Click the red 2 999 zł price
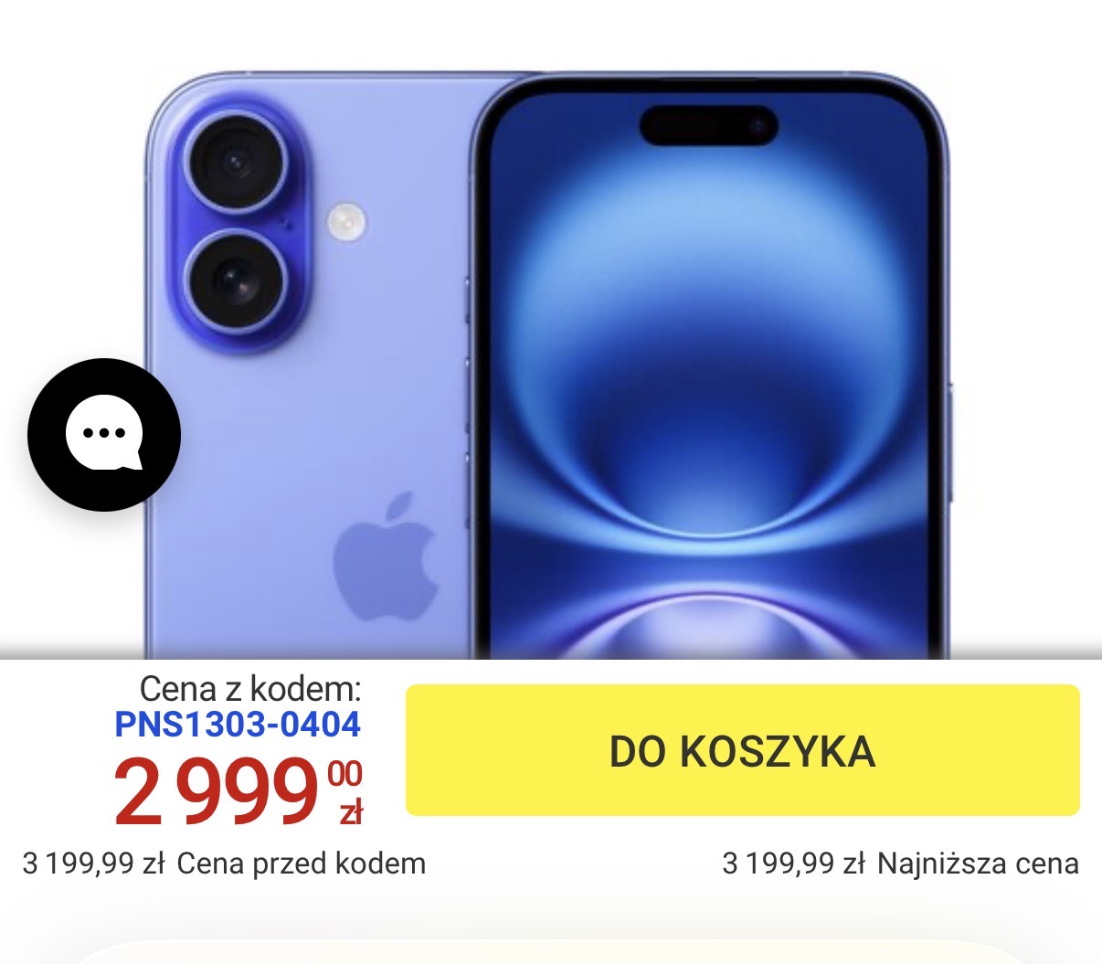The height and width of the screenshot is (964, 1102). [x=238, y=791]
